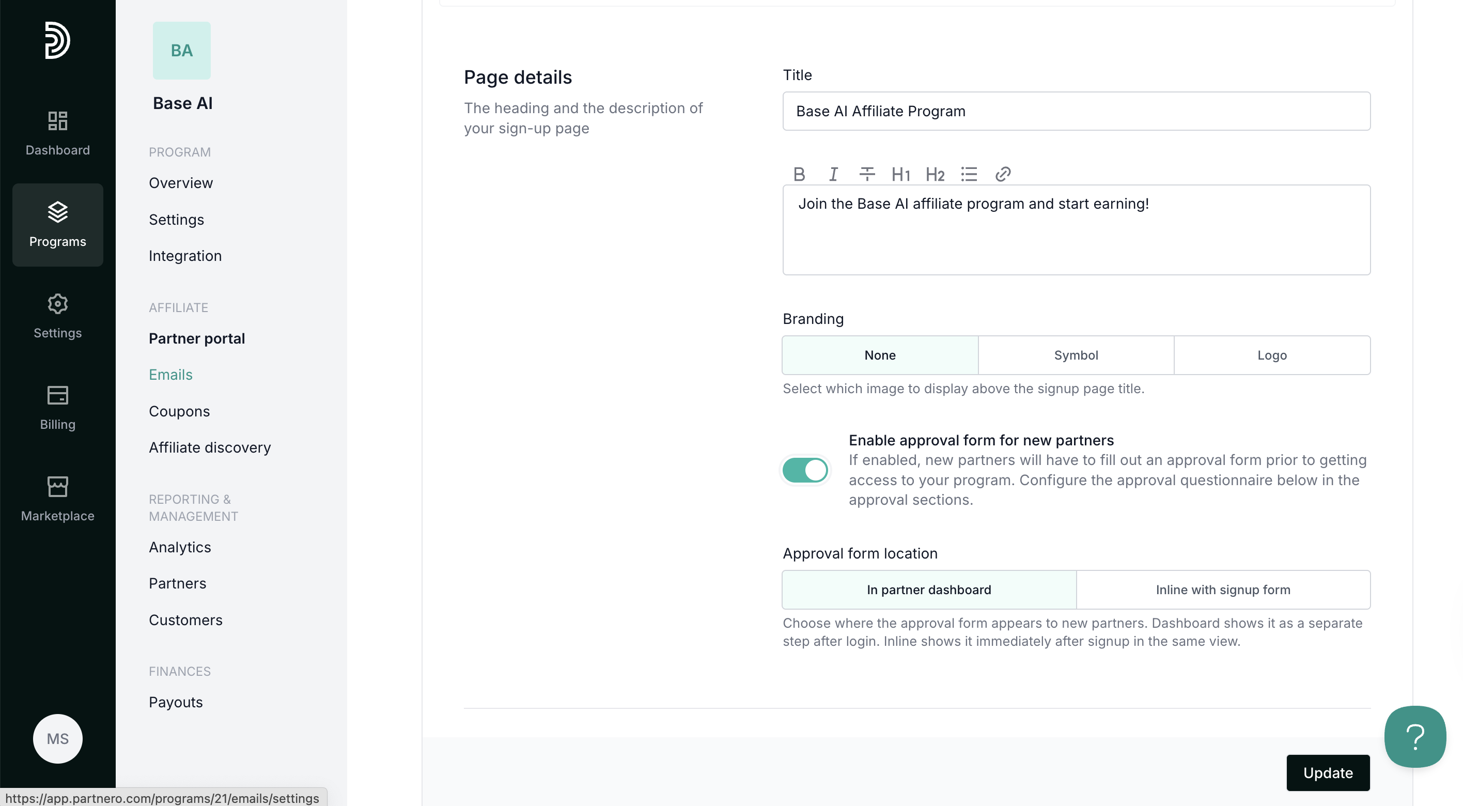Open MS user avatar menu

coord(57,738)
